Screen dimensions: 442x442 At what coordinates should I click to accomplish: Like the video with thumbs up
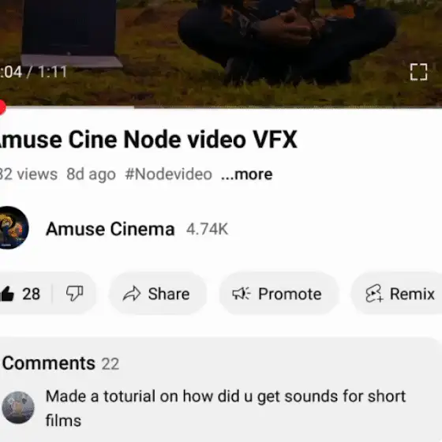click(x=7, y=294)
